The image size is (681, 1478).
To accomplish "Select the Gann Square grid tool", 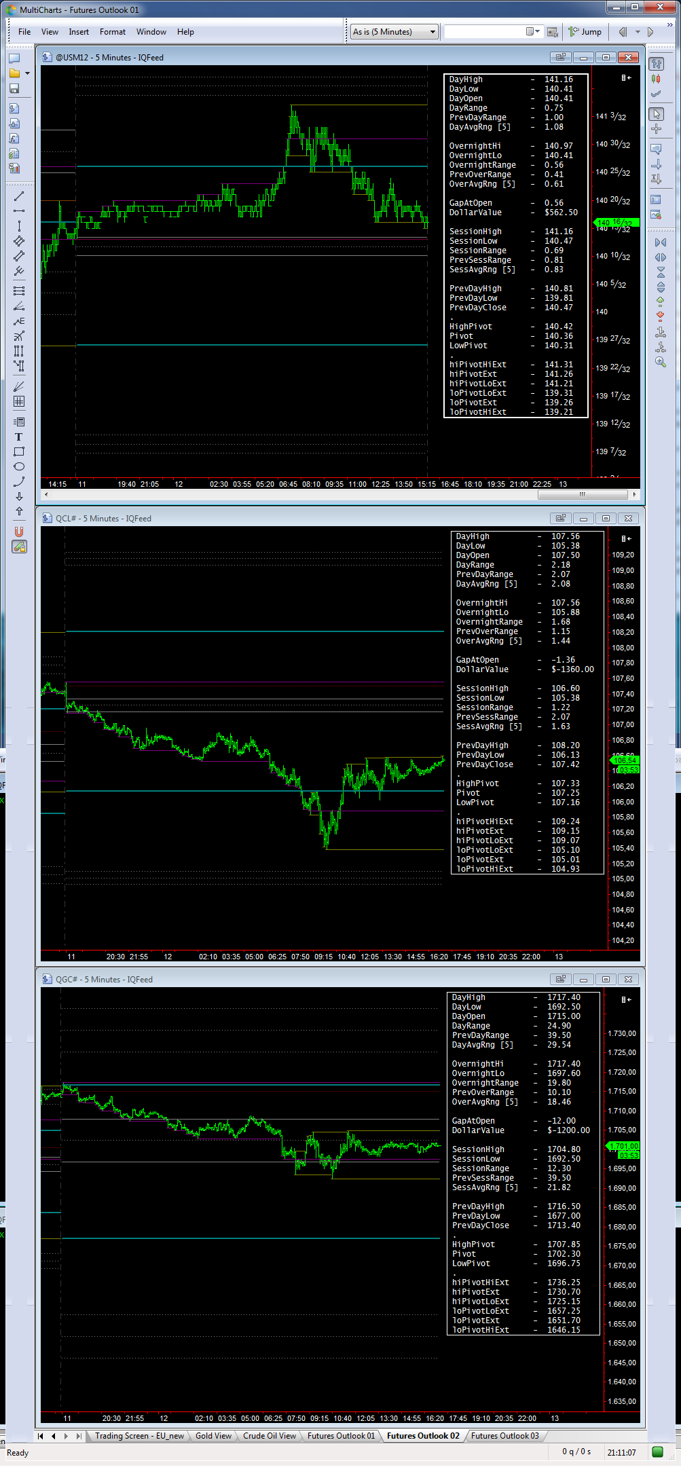I will point(19,401).
